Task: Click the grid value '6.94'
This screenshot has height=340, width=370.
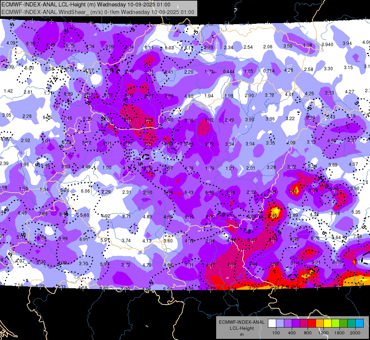Action: tap(360, 284)
